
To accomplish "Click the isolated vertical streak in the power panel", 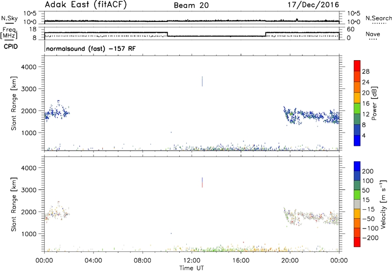I will click(202, 81).
